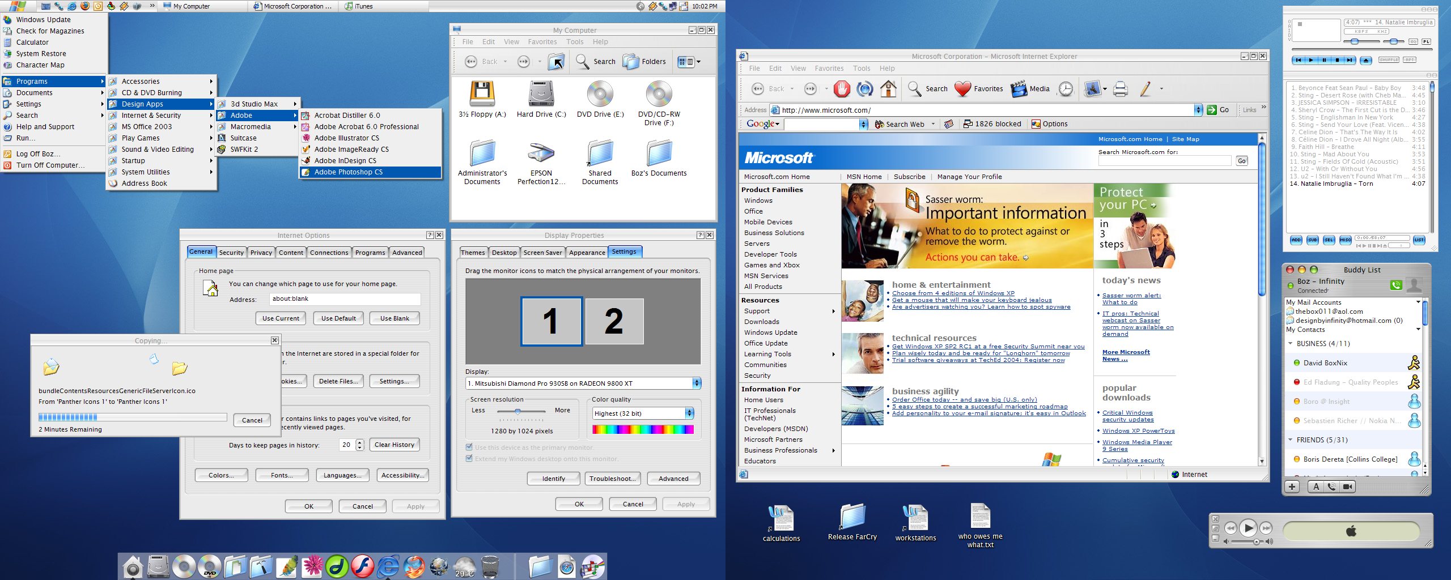Click the Print icon in Internet Explorer toolbar
1451x580 pixels.
tap(1121, 88)
